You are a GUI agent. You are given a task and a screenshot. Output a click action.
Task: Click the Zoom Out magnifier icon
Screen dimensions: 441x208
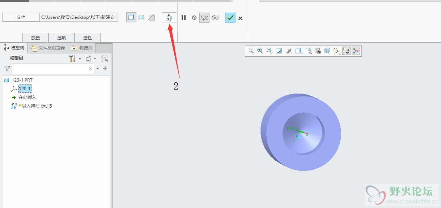click(x=269, y=51)
